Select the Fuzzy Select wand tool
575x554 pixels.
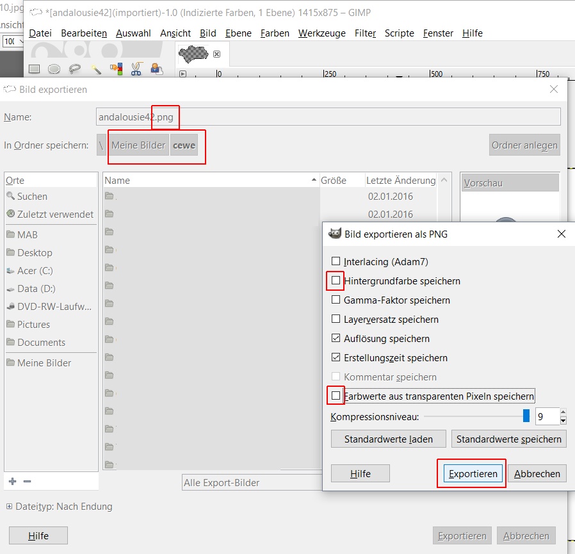tap(95, 69)
